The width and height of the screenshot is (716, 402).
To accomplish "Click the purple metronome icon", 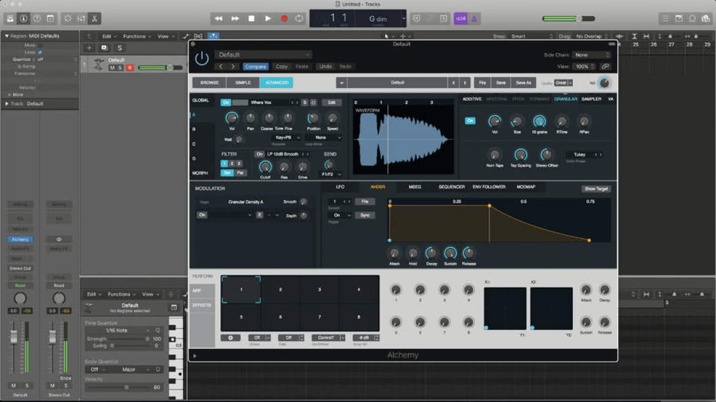I will [474, 19].
